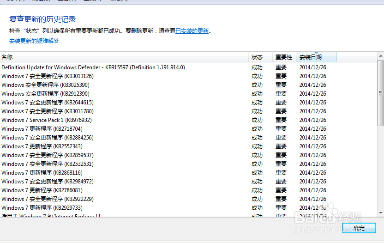Image resolution: width=384 pixels, height=243 pixels.
Task: Sort by 名称 column header
Action: pyautogui.click(x=124, y=57)
